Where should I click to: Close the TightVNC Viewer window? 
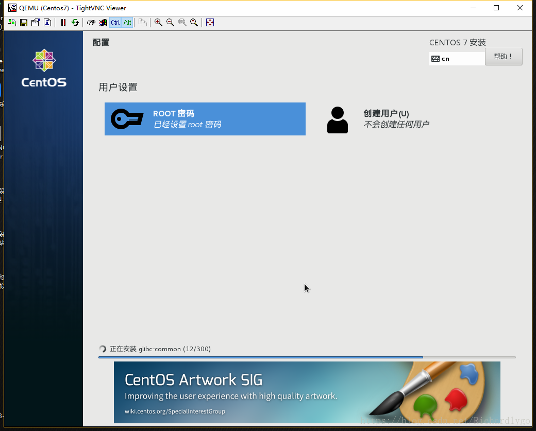pos(520,8)
